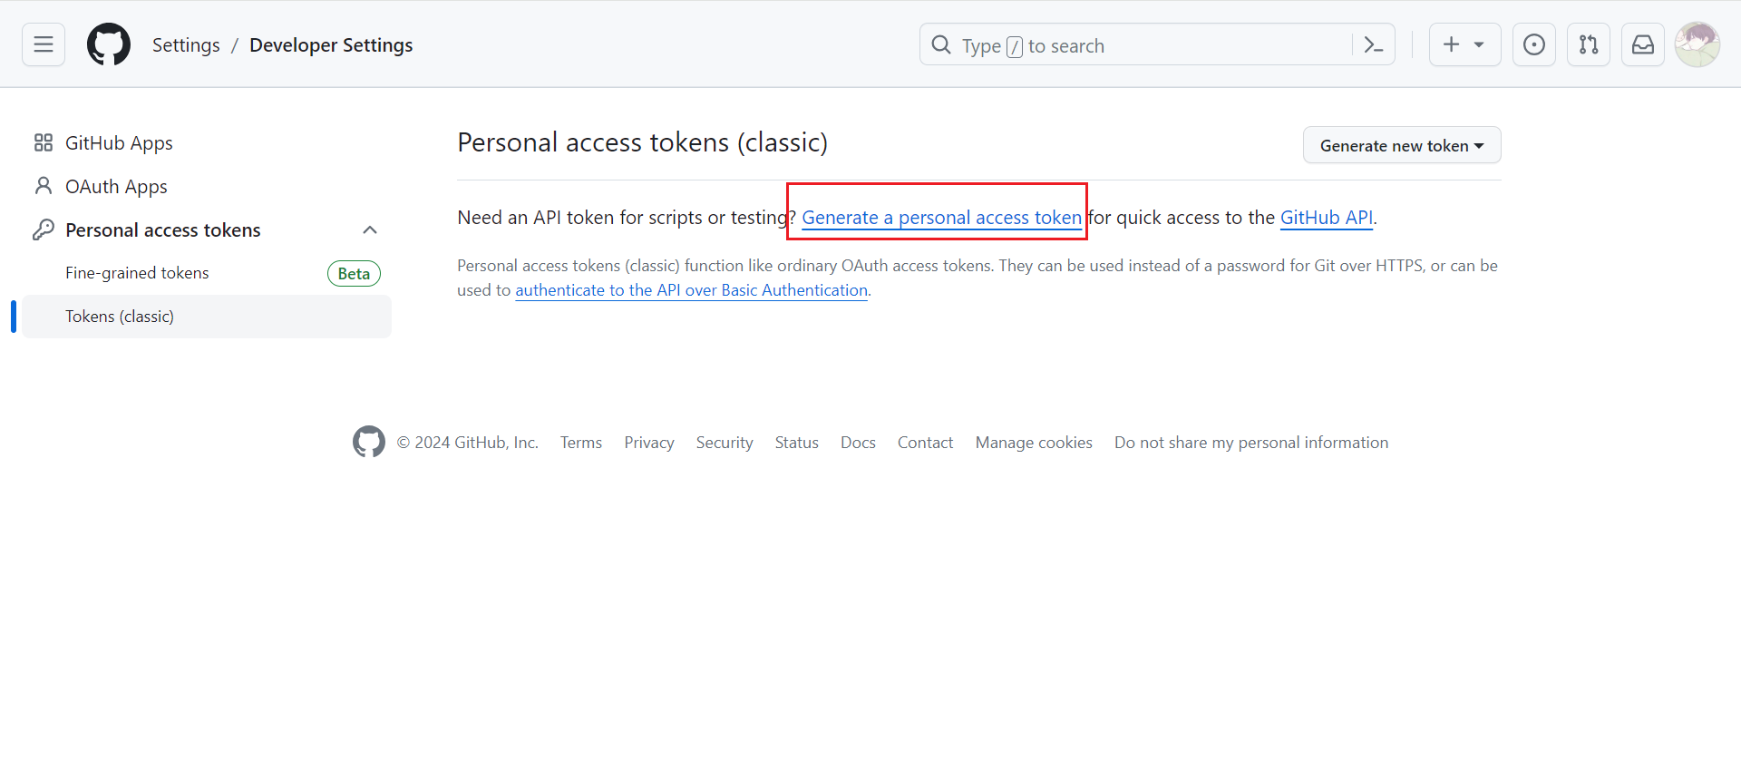This screenshot has height=761, width=1741.
Task: Click Developer Settings breadcrumb
Action: [x=331, y=44]
